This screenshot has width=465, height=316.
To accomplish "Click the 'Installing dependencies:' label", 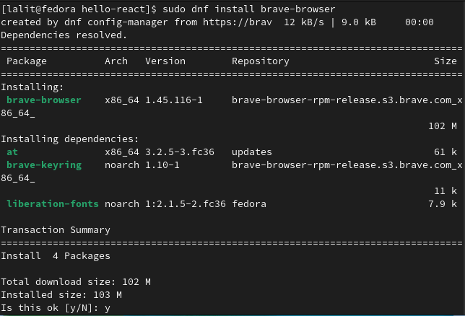I will point(70,139).
